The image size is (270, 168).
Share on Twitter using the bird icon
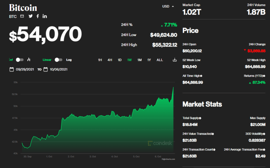point(31,16)
